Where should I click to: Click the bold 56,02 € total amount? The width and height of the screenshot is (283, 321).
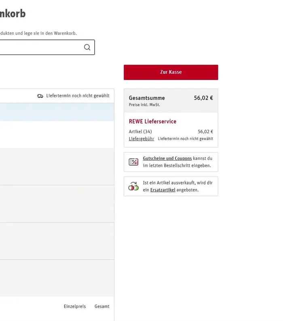click(x=203, y=98)
